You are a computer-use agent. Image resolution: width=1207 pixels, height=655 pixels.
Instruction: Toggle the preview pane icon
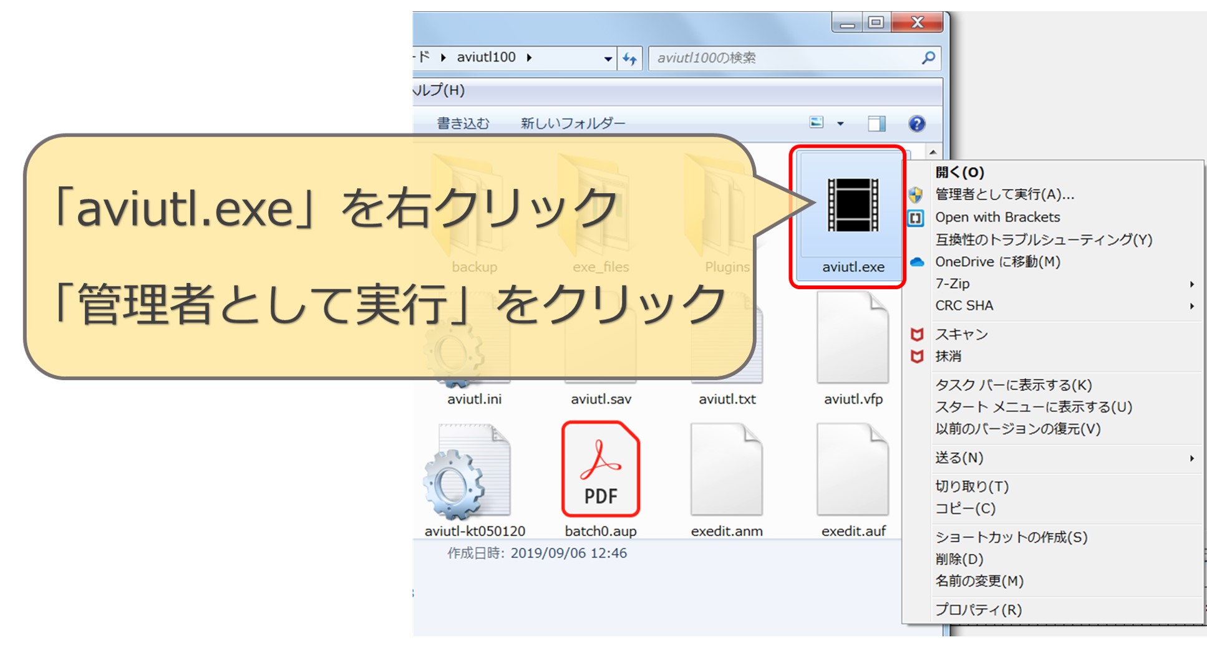(x=876, y=123)
